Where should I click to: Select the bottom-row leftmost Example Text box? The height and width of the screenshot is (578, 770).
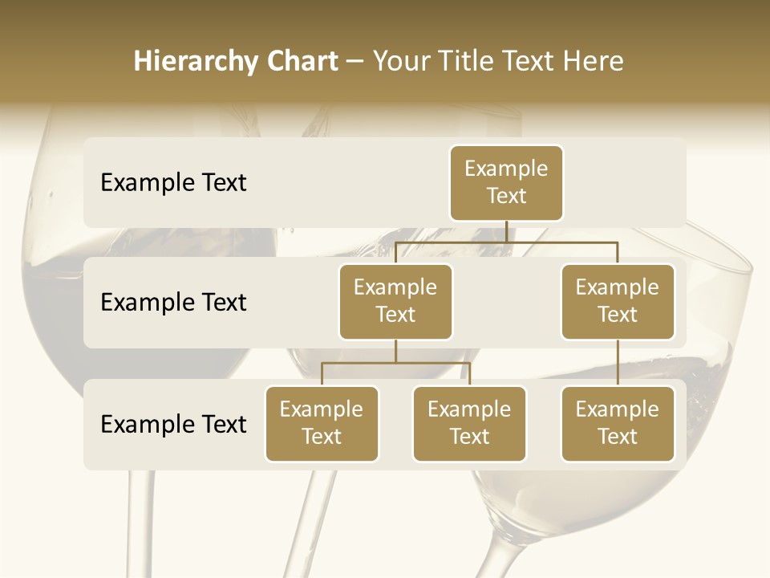(322, 424)
